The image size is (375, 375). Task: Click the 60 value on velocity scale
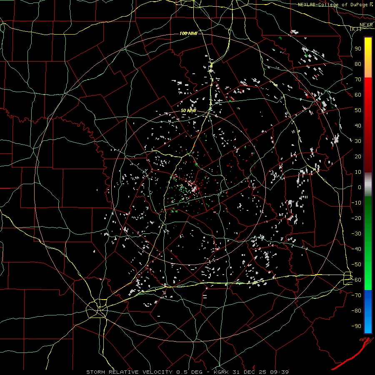coord(358,95)
